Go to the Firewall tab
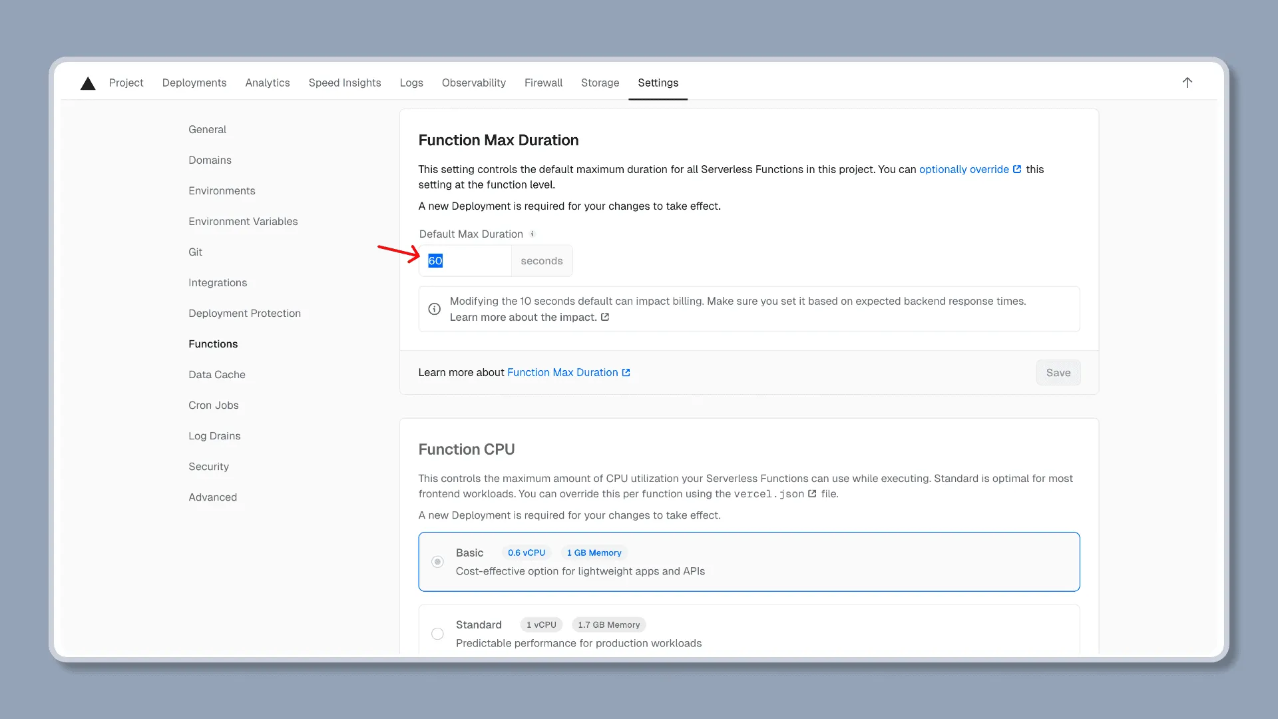The width and height of the screenshot is (1278, 719). pos(543,83)
